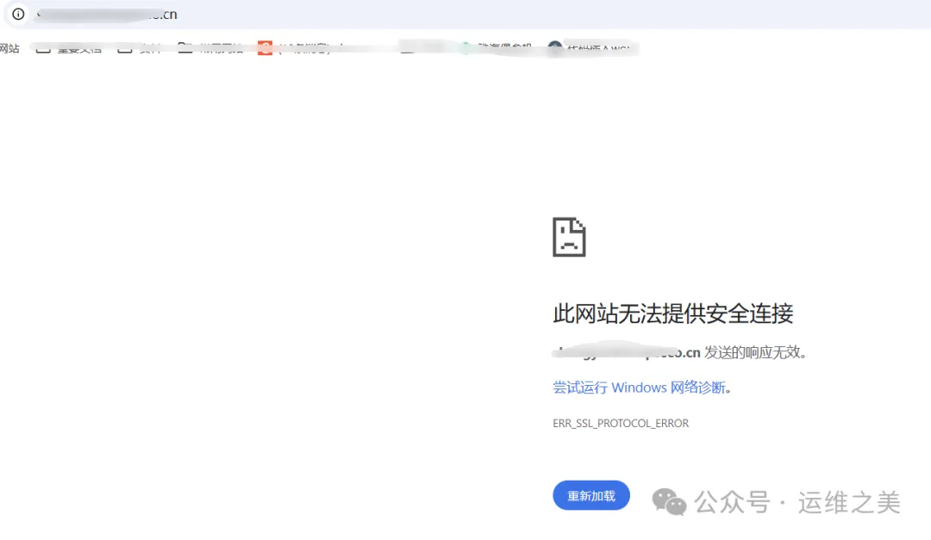Viewport: 931px width, 540px height.
Task: Open the dark round-icon bookmark on the bar
Action: [x=554, y=48]
